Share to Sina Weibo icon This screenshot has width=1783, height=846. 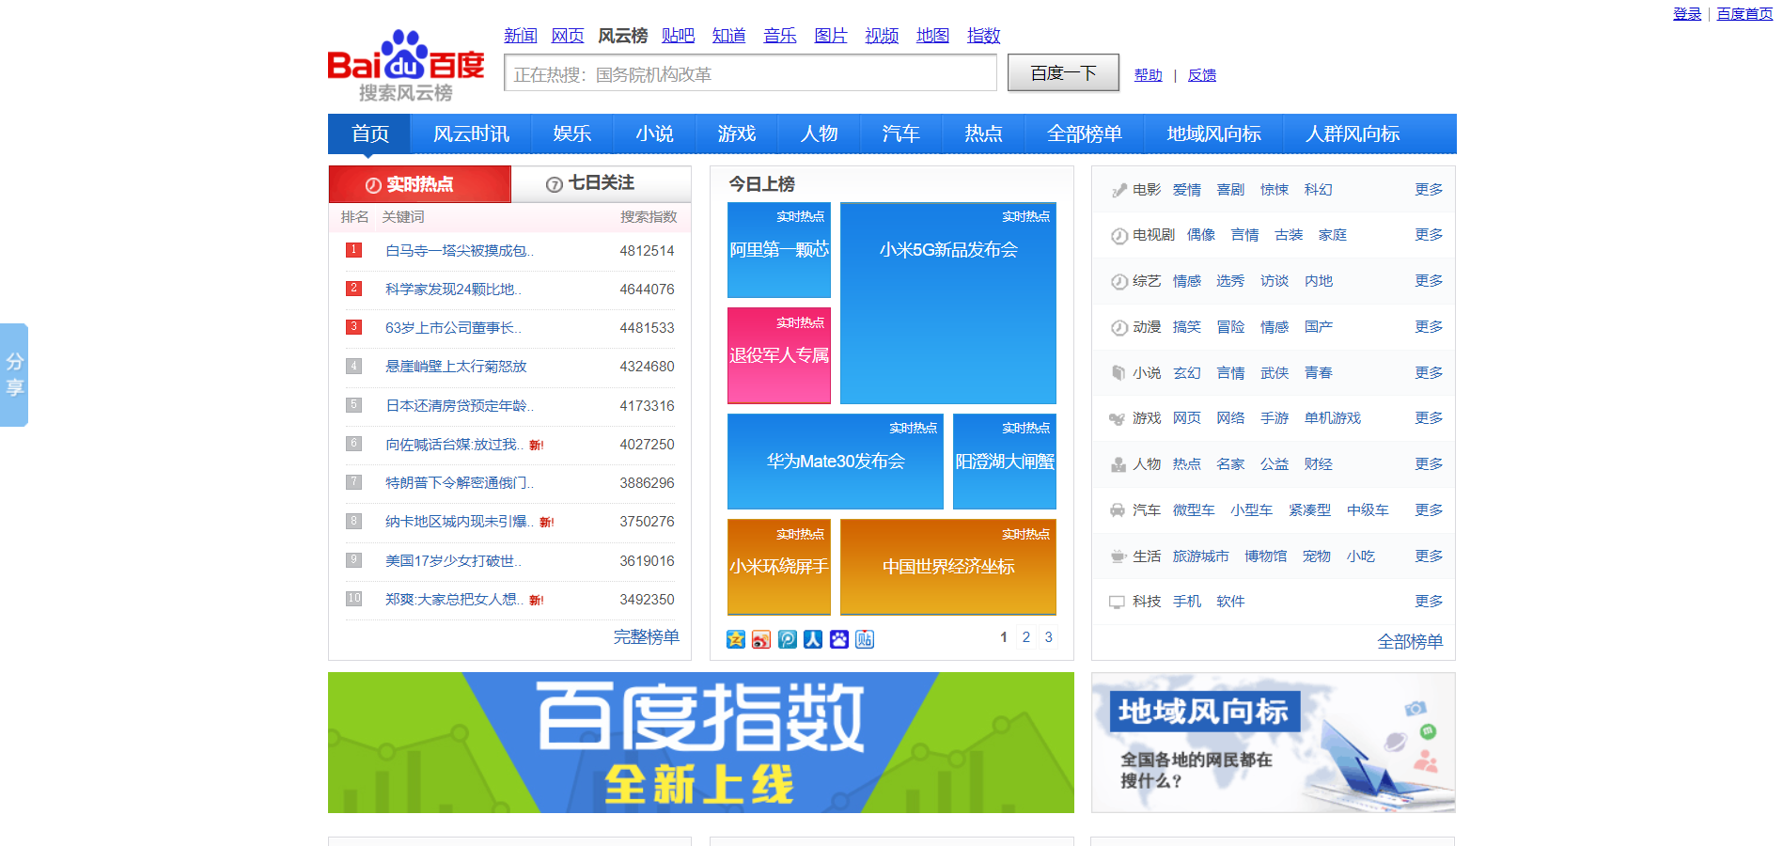point(761,639)
